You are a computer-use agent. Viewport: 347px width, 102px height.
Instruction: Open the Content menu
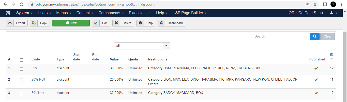tap(85, 13)
